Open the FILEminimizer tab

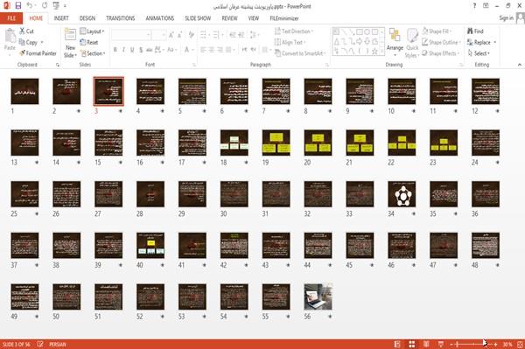click(284, 18)
